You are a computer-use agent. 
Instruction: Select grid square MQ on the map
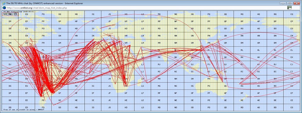(x=159, y=14)
